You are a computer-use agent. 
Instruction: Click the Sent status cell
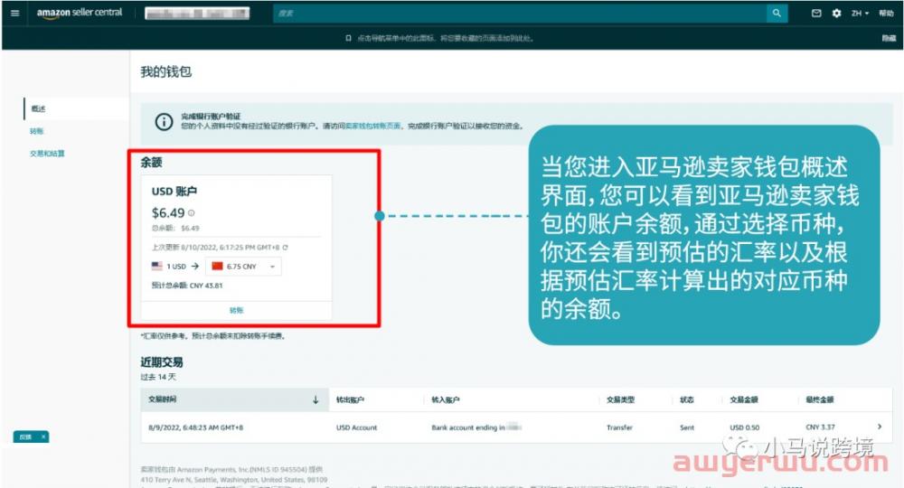tap(687, 427)
